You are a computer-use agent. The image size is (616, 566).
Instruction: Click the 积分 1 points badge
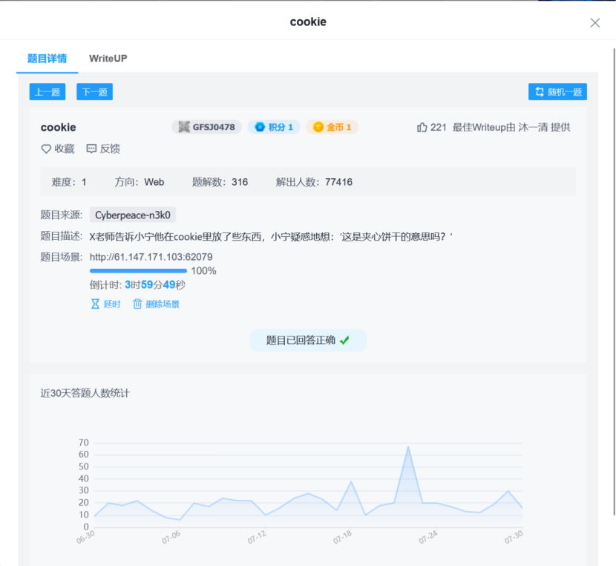(x=274, y=127)
